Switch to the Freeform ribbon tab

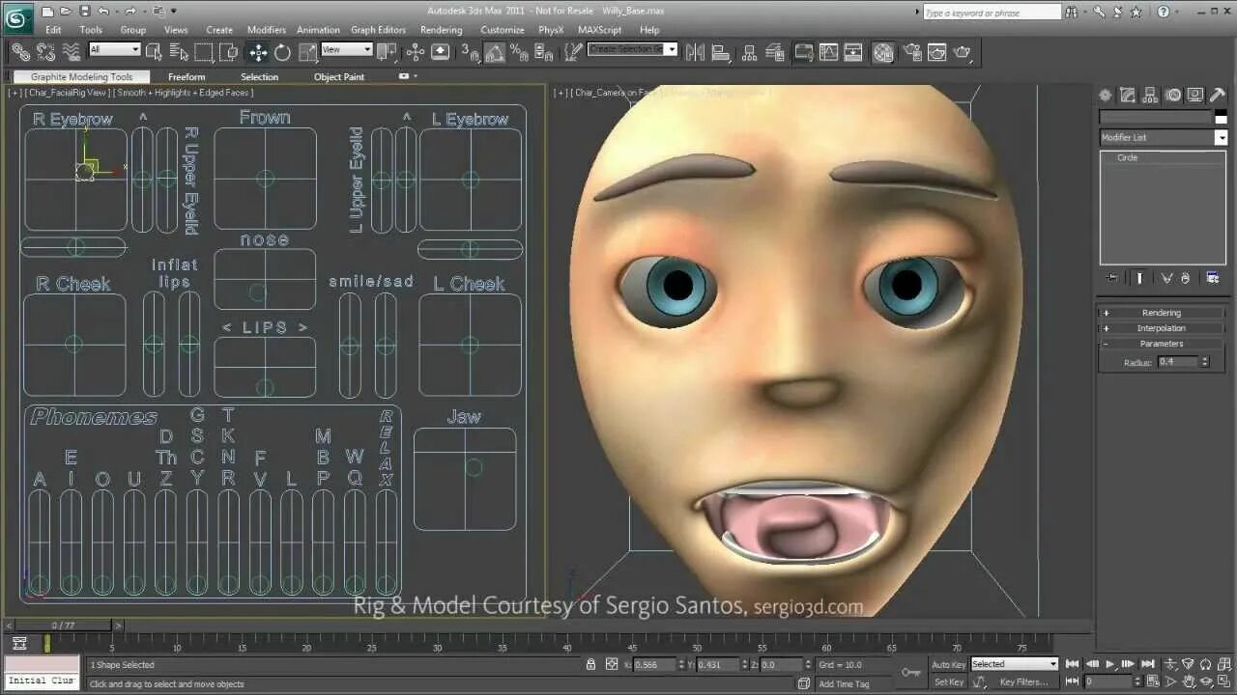pyautogui.click(x=187, y=76)
